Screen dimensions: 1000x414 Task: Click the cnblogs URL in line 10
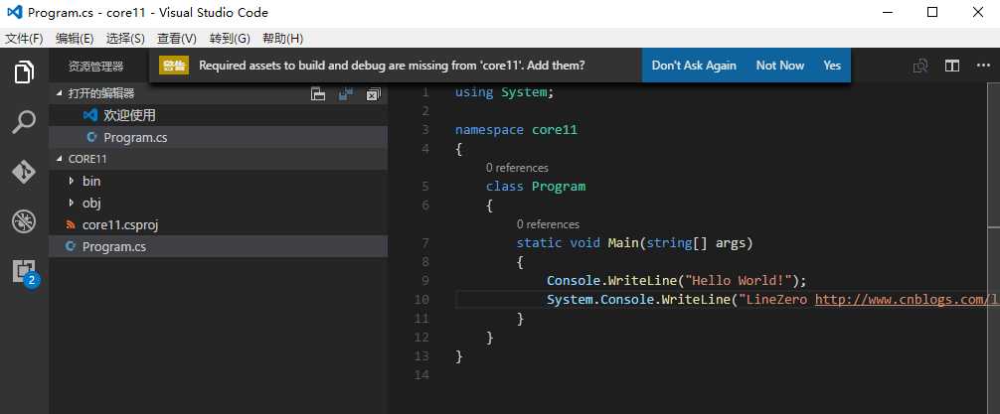click(x=907, y=300)
